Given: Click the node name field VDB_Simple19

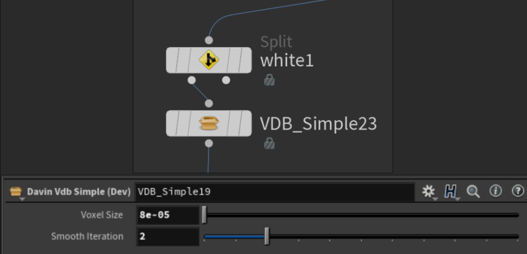Looking at the screenshot, I should [x=275, y=192].
